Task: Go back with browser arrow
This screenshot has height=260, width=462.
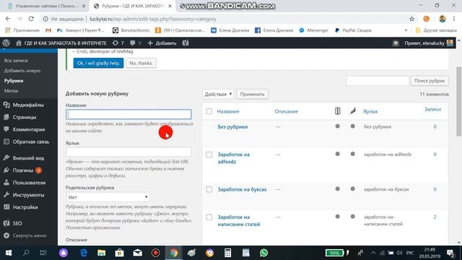Action: (8, 19)
